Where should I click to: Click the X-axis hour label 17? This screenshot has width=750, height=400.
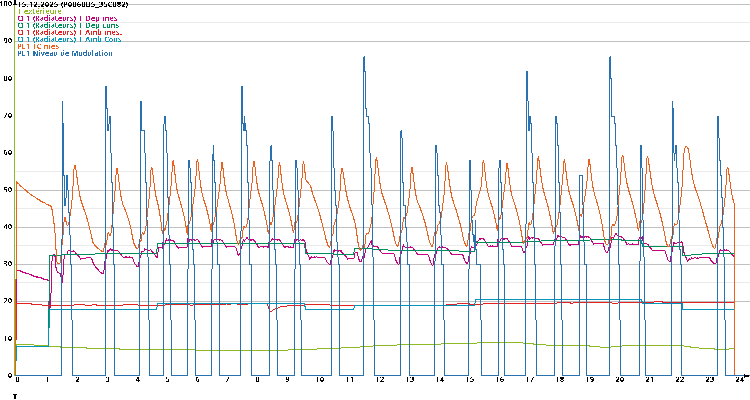(530, 380)
